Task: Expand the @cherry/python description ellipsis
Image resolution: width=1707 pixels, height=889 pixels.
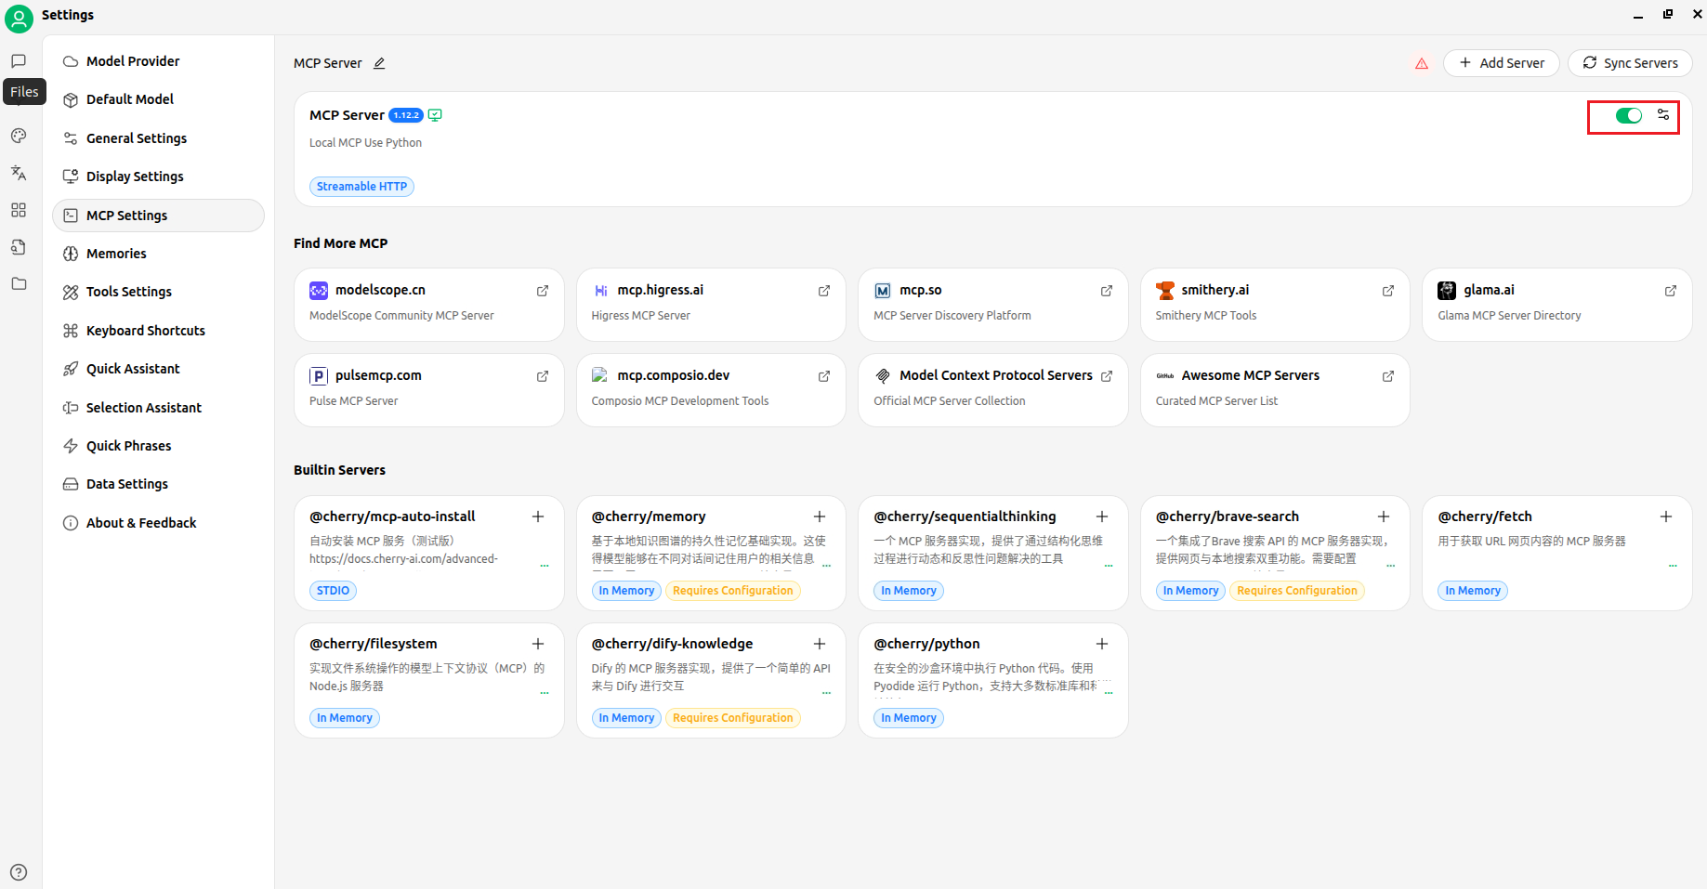Action: 1109,692
